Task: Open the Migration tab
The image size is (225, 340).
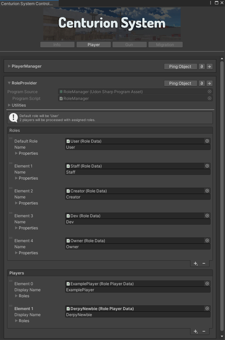Action: pos(165,44)
